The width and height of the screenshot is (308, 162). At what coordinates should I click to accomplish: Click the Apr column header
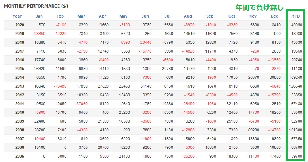point(103,16)
